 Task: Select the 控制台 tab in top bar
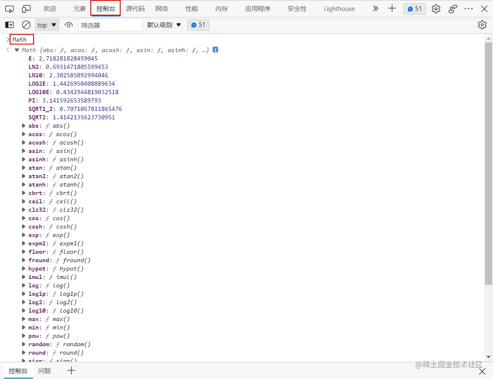point(105,8)
